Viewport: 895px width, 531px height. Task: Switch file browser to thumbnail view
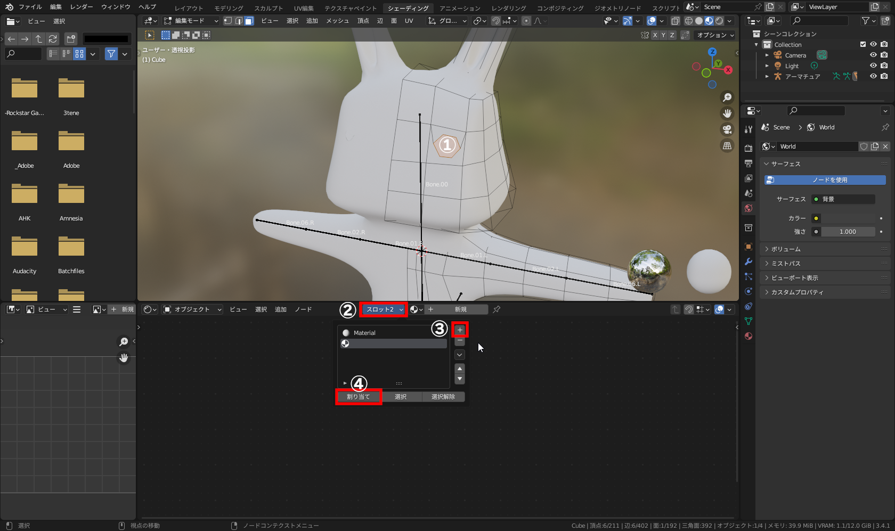pos(79,54)
